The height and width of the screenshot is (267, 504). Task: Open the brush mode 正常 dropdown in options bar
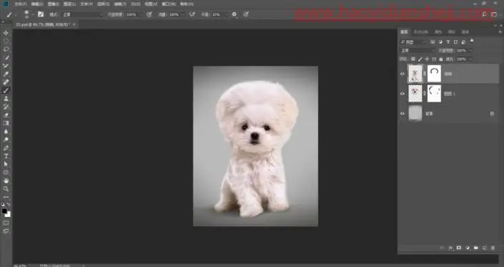coord(82,14)
